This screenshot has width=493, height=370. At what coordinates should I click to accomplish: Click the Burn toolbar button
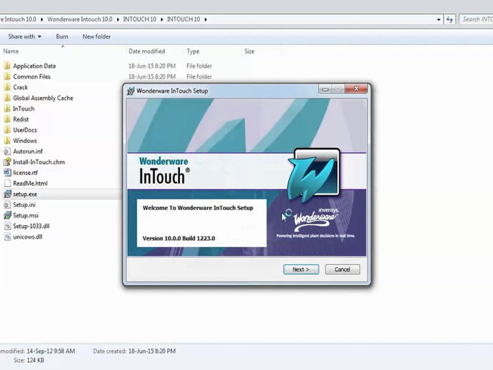tap(62, 36)
